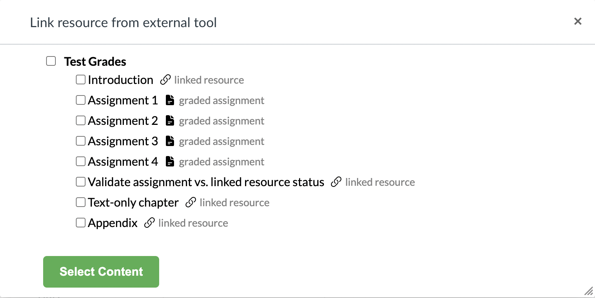This screenshot has width=595, height=298.
Task: Tick the Assignment 4 checkbox
Action: [81, 161]
